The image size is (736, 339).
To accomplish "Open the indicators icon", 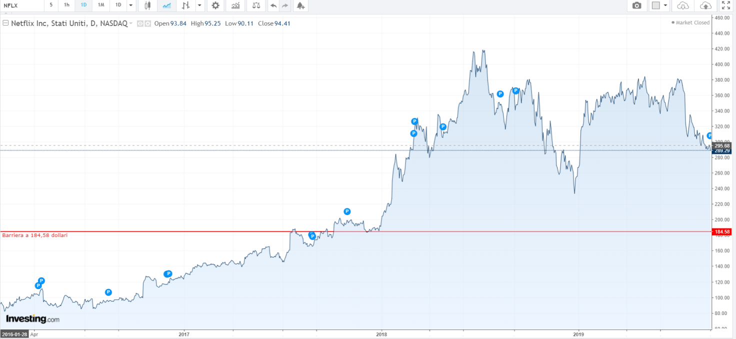I will [235, 5].
